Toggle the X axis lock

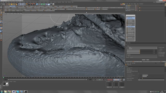tap(19, 4)
